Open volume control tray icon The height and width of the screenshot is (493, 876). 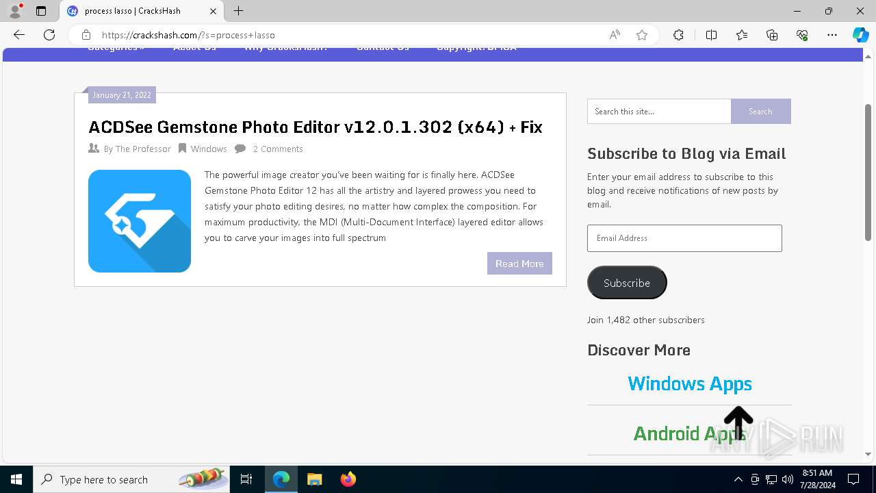(787, 479)
